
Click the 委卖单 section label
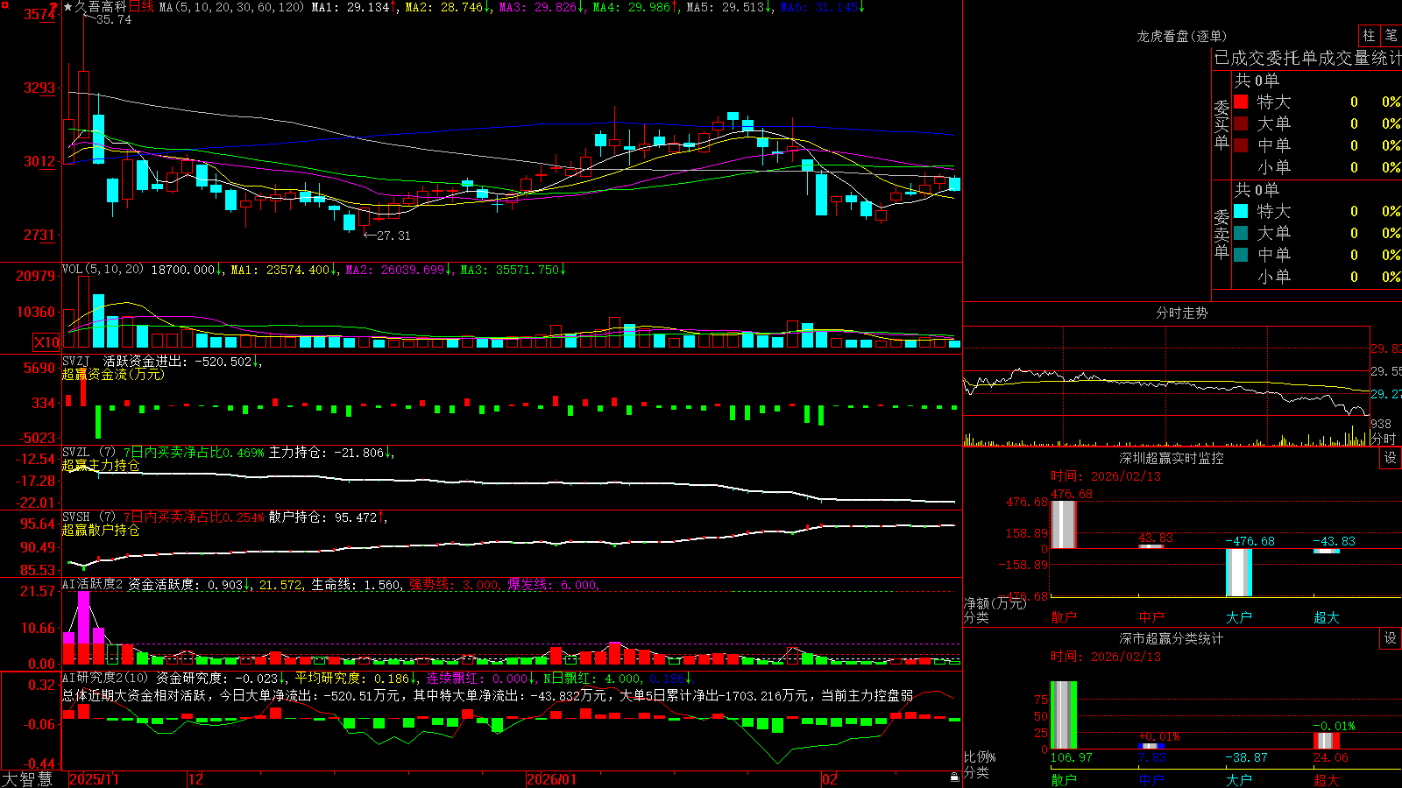click(1221, 234)
